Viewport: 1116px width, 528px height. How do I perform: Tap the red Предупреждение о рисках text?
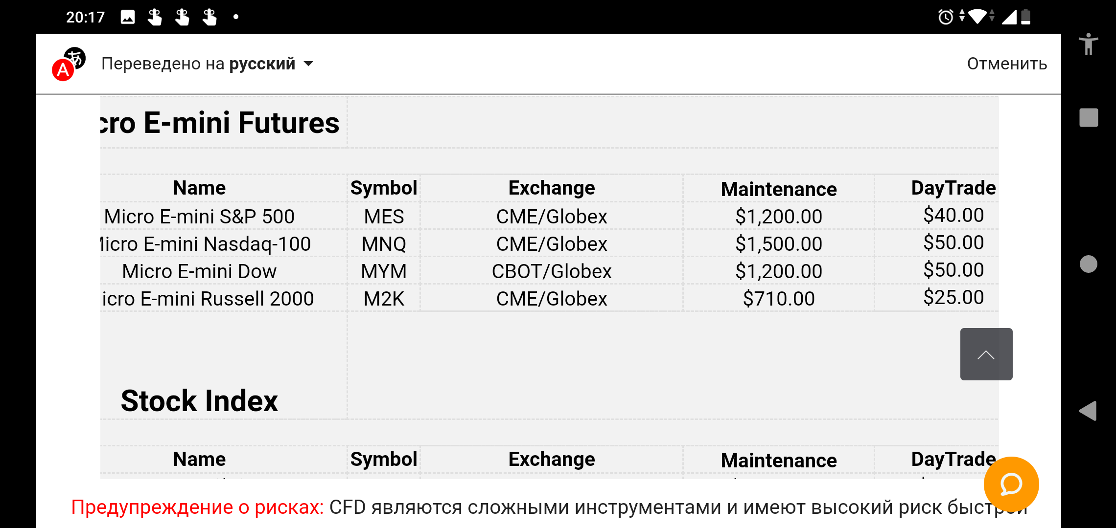click(x=197, y=507)
